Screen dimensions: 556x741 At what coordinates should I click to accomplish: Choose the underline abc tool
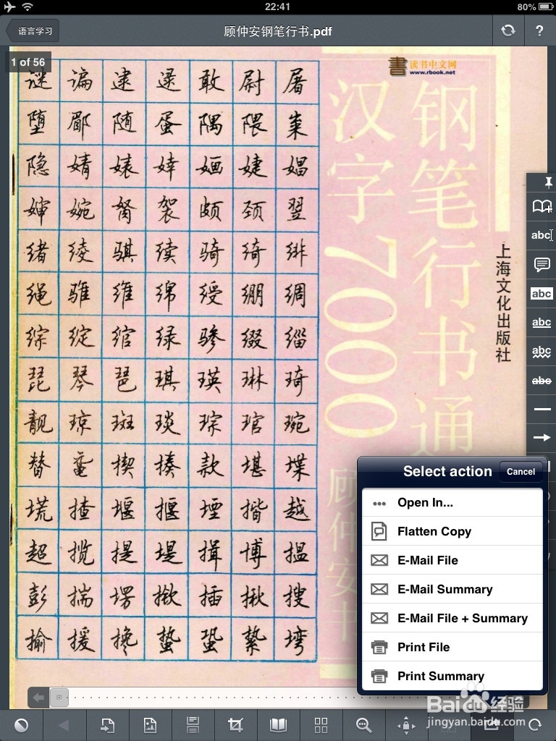click(x=542, y=322)
